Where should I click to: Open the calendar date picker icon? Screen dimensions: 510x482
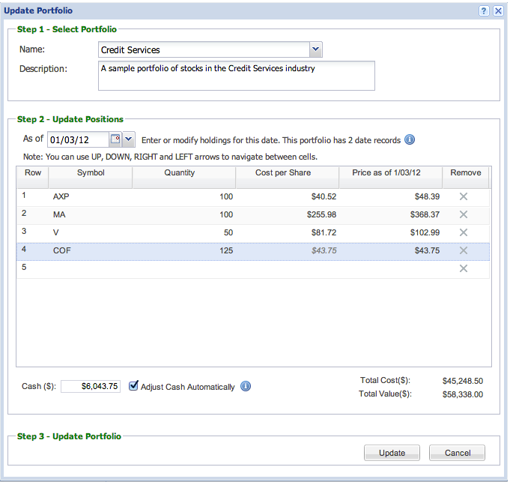[115, 139]
